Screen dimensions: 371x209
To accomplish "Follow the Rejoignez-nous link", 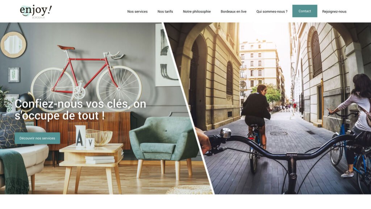I will click(334, 11).
